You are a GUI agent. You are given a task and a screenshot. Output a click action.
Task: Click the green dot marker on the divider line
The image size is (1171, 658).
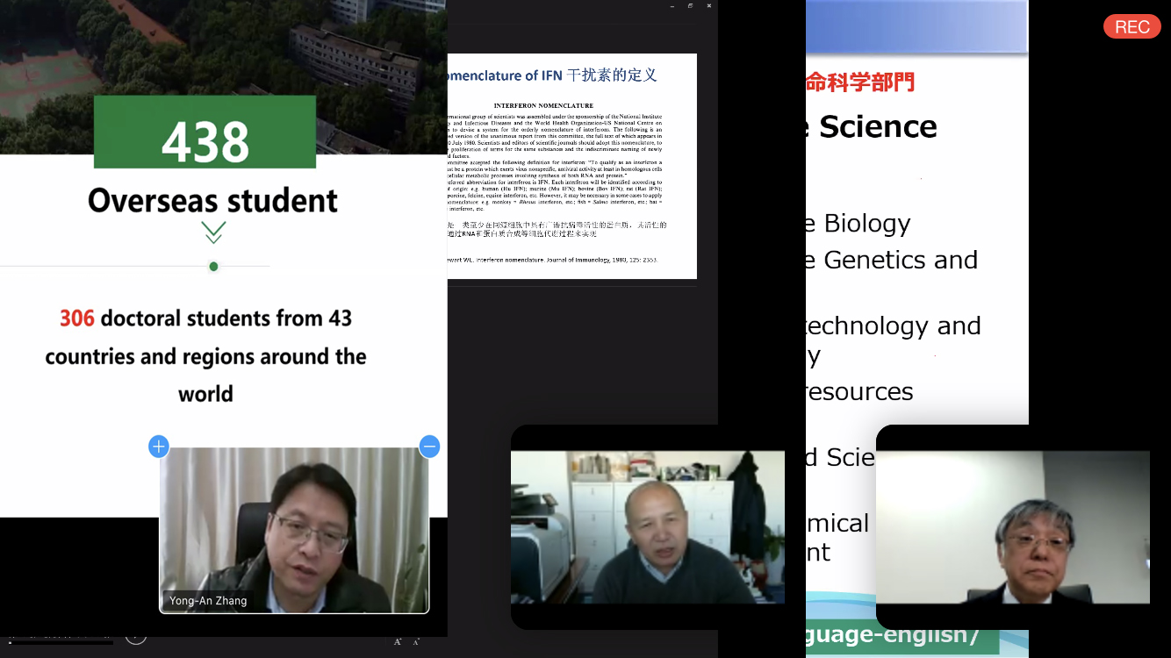213,267
